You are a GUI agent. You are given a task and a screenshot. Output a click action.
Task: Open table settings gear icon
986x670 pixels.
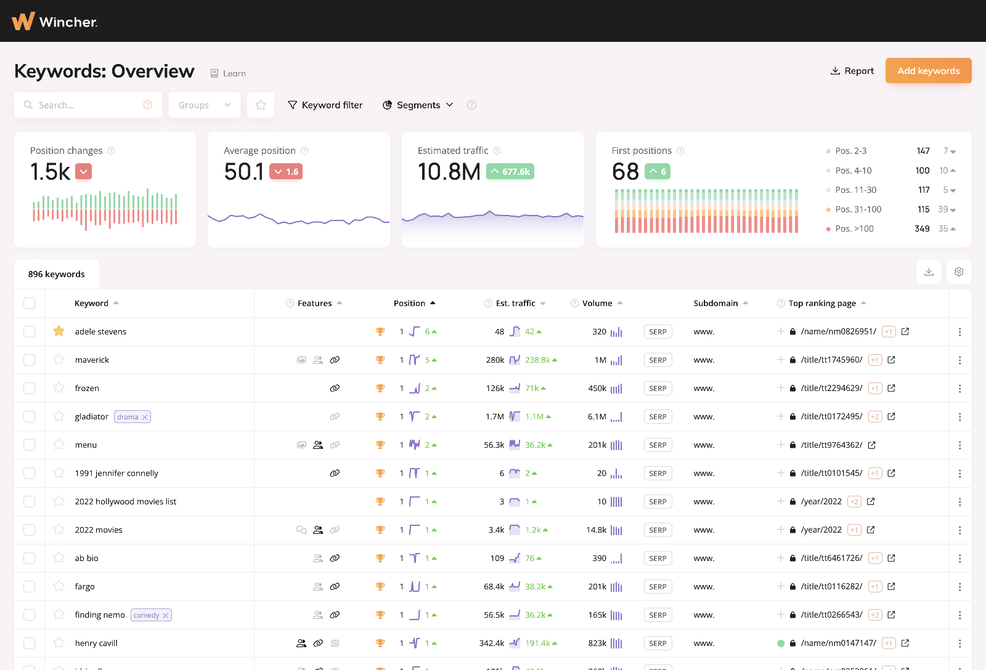959,272
